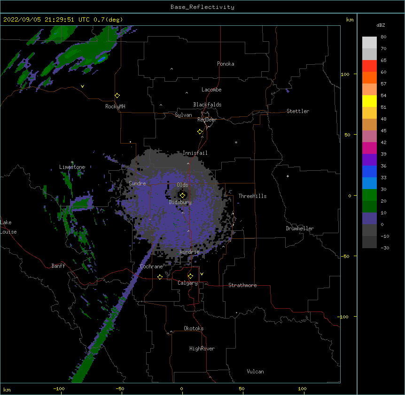Click the white plus marker north of Drumheller

288,176
